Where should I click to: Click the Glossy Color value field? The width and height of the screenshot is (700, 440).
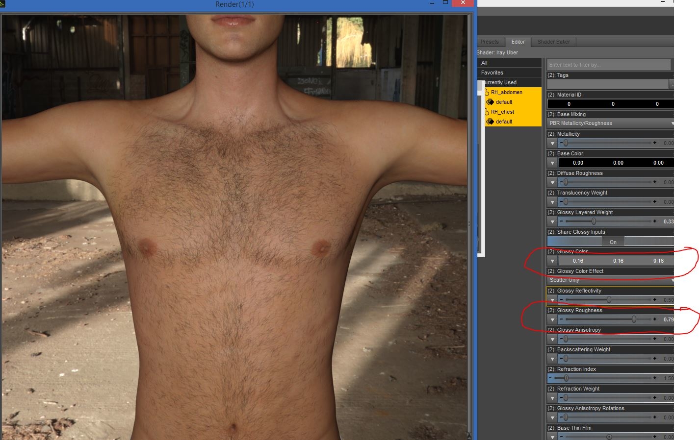(x=578, y=261)
